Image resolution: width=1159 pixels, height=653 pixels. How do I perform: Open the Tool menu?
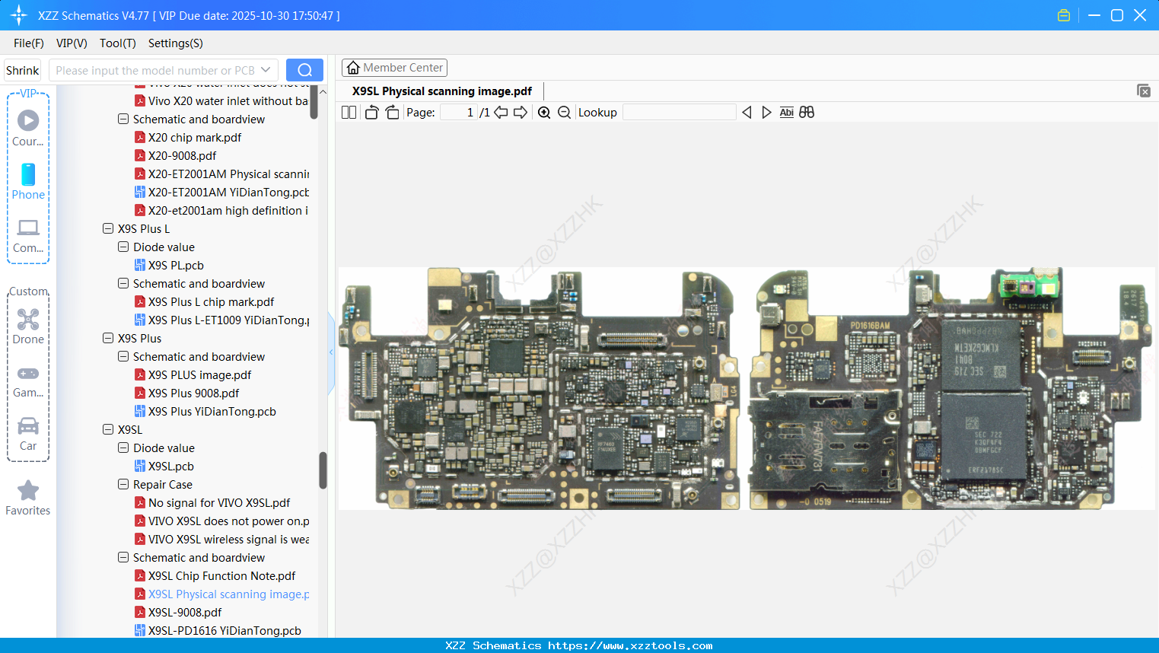tap(117, 43)
